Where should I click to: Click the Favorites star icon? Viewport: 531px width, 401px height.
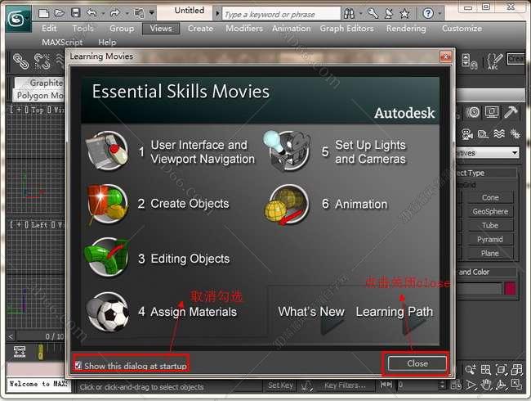[x=404, y=14]
